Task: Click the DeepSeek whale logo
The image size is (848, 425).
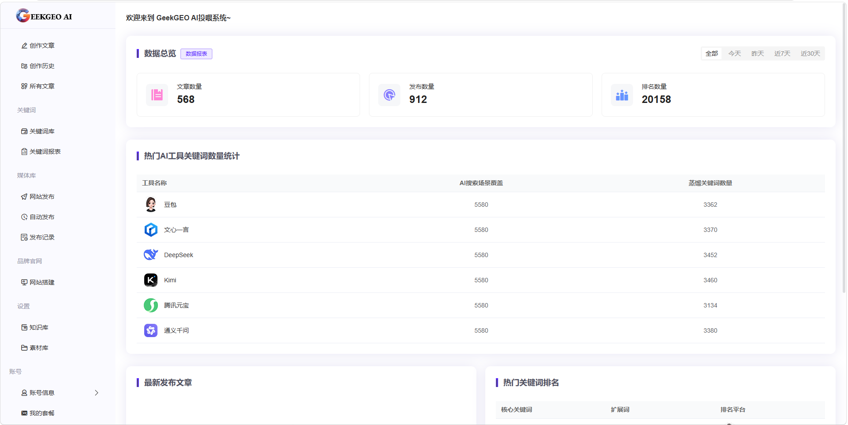Action: pos(151,255)
